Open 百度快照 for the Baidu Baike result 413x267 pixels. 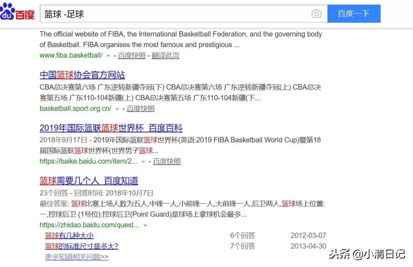click(x=166, y=161)
